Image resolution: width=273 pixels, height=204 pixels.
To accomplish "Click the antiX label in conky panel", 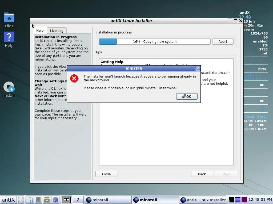I will pos(245,13).
